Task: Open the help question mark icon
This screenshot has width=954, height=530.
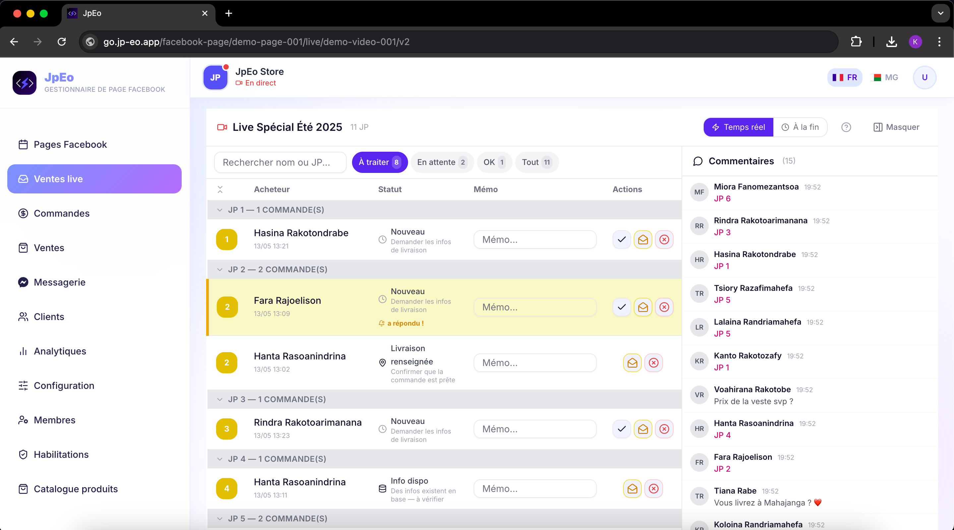Action: (846, 127)
